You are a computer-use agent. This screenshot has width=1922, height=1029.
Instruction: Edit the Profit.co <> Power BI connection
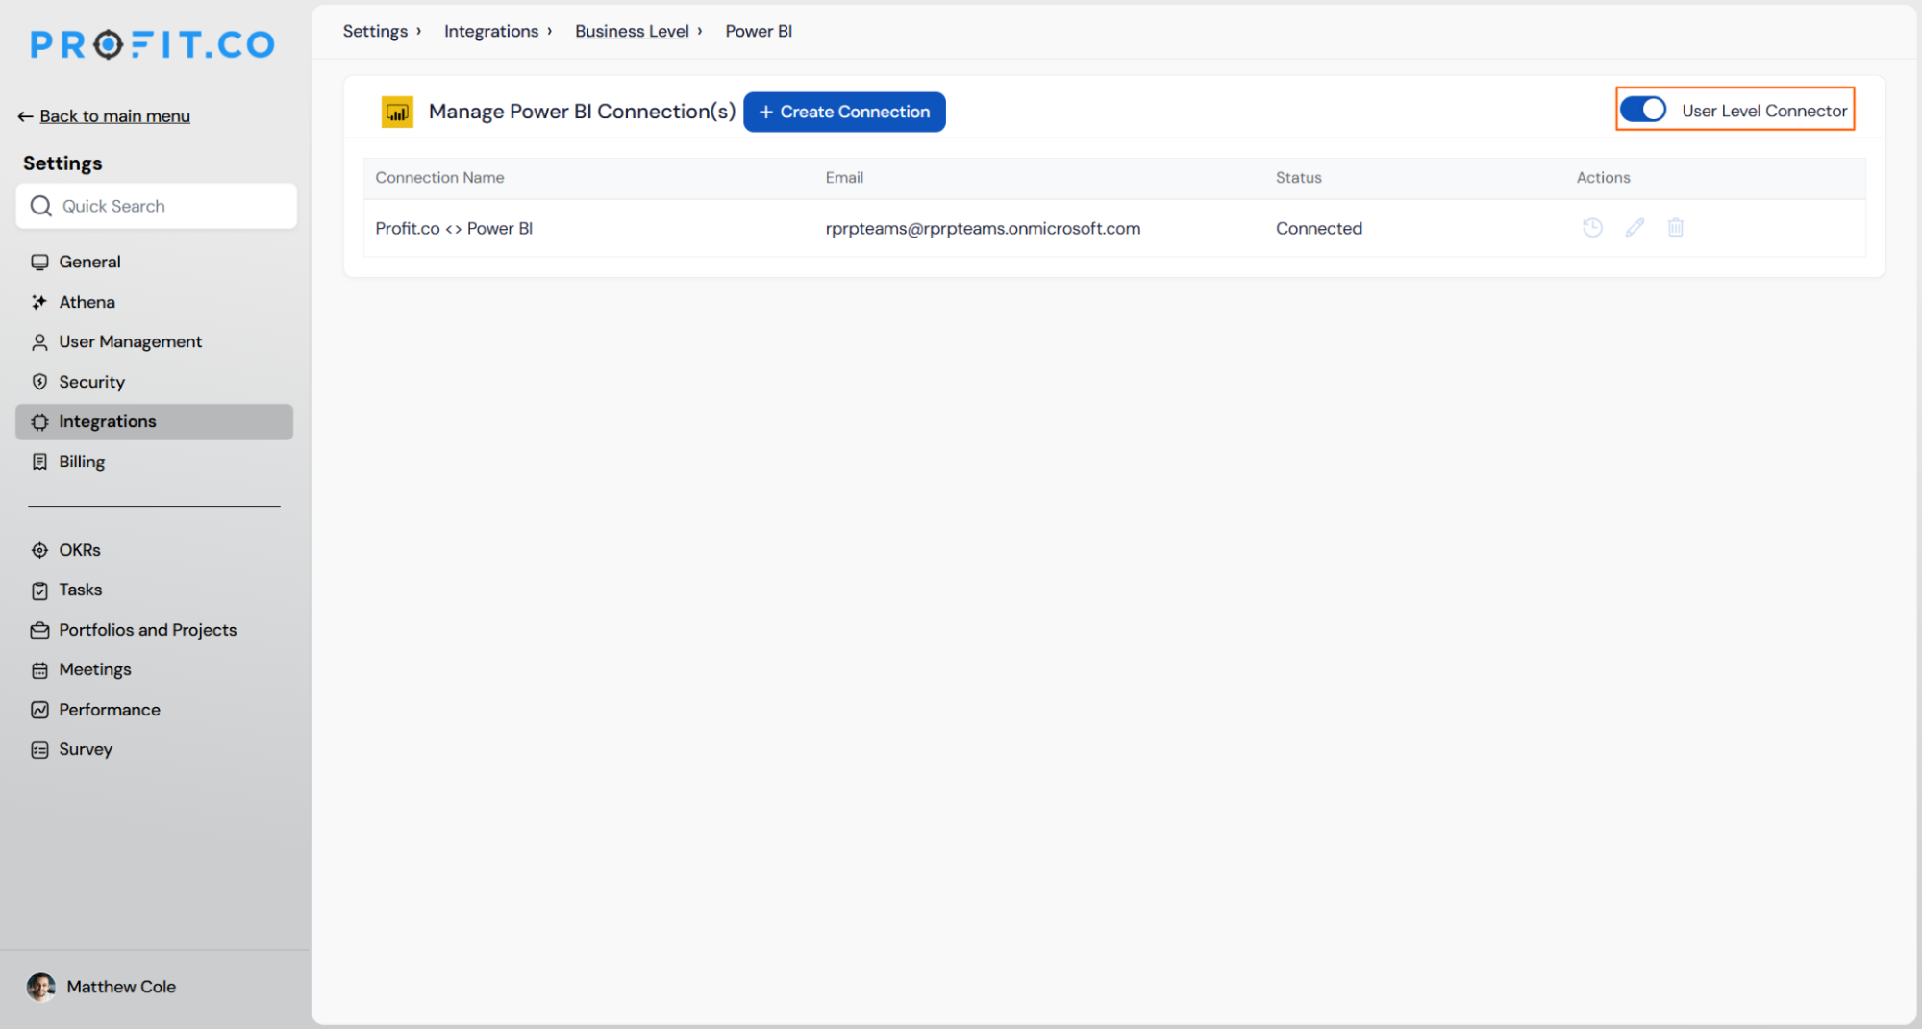1635,228
